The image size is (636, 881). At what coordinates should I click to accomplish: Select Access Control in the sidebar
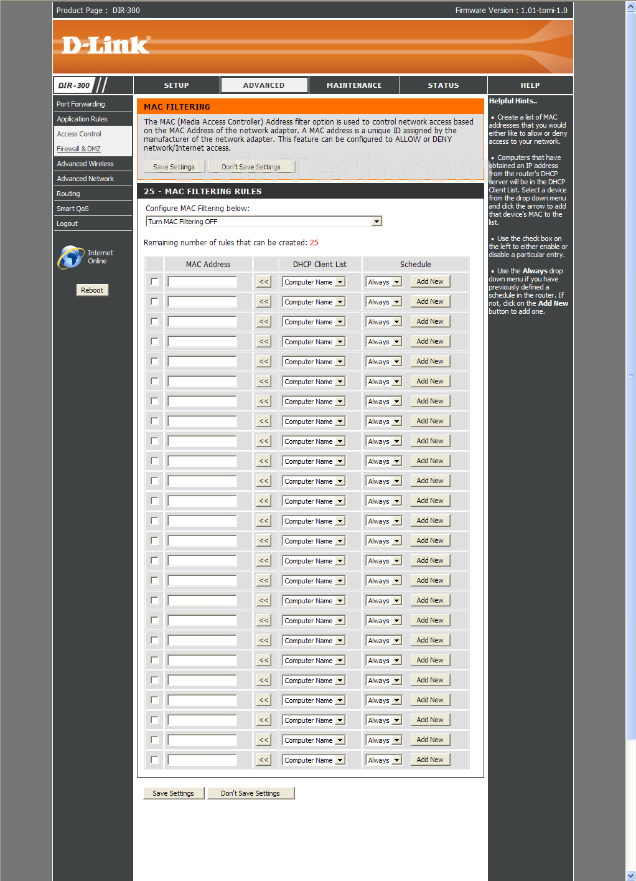(79, 134)
